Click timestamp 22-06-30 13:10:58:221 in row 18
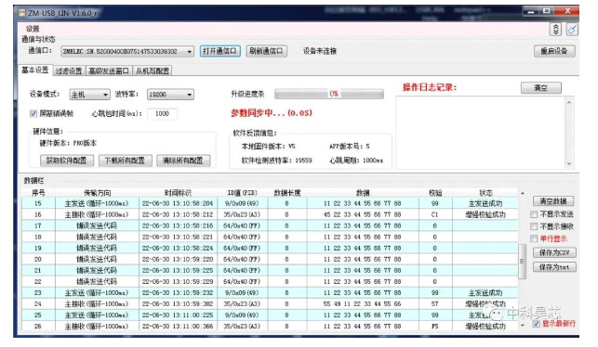 [178, 237]
